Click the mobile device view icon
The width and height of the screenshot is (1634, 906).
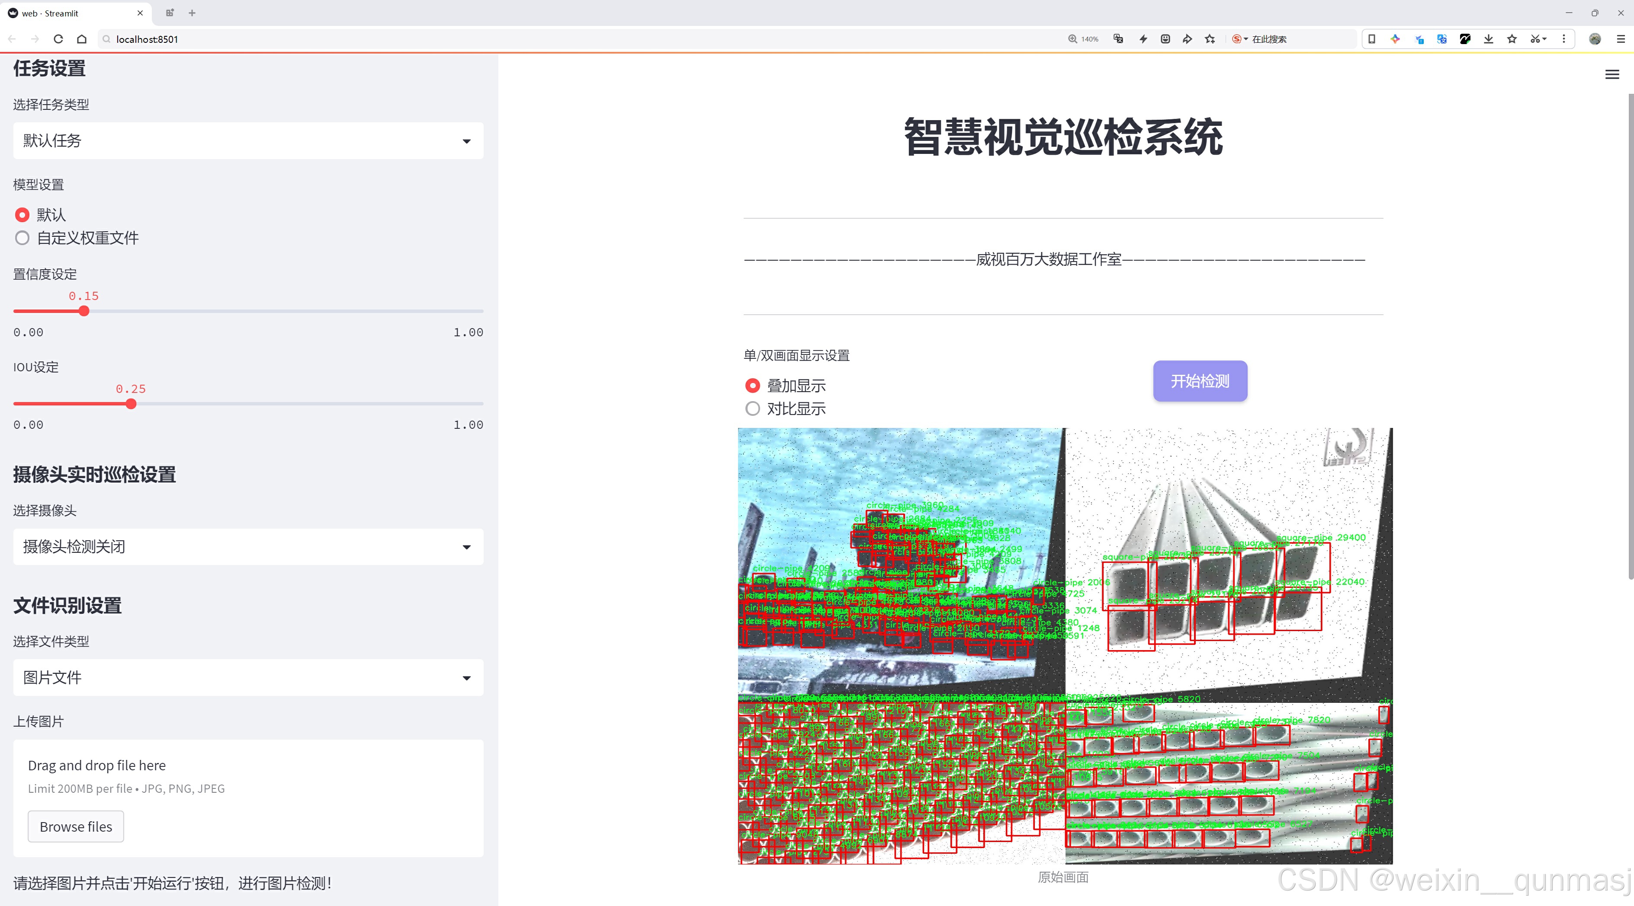(1371, 39)
